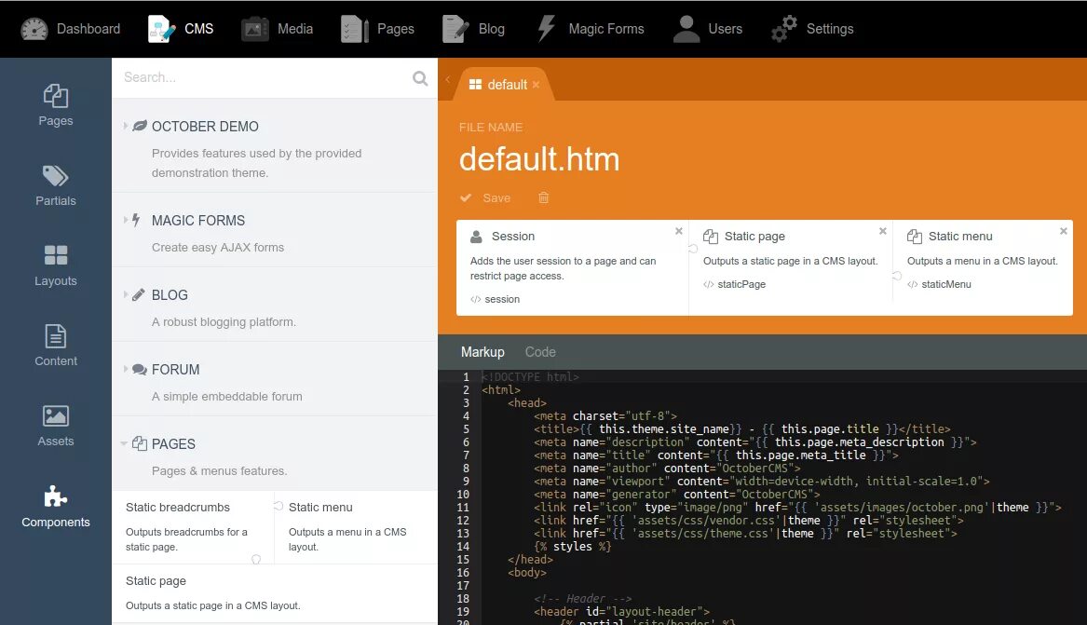Open the Dashboard gauge icon

click(34, 29)
